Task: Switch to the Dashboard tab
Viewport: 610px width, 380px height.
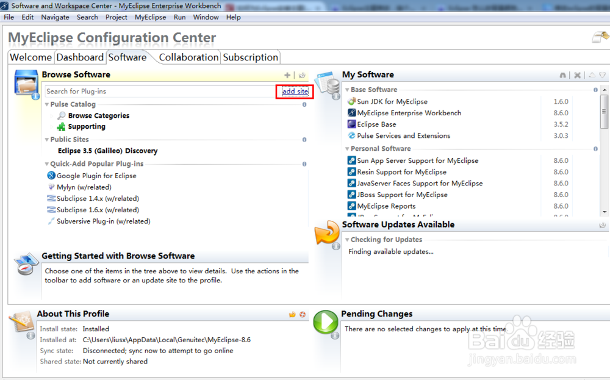Action: [80, 57]
